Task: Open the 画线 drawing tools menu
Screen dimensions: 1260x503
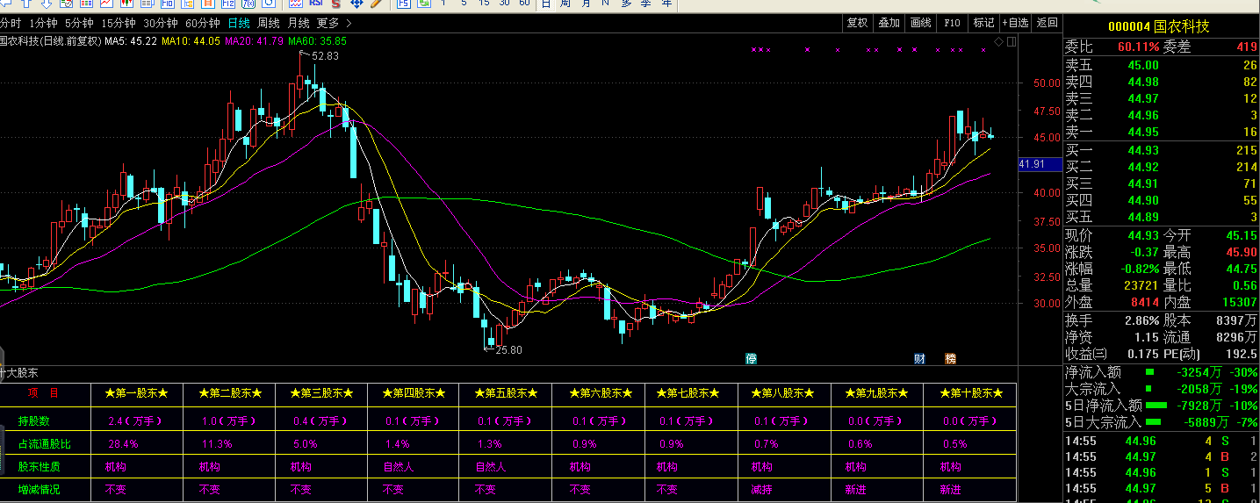Action: (x=921, y=23)
